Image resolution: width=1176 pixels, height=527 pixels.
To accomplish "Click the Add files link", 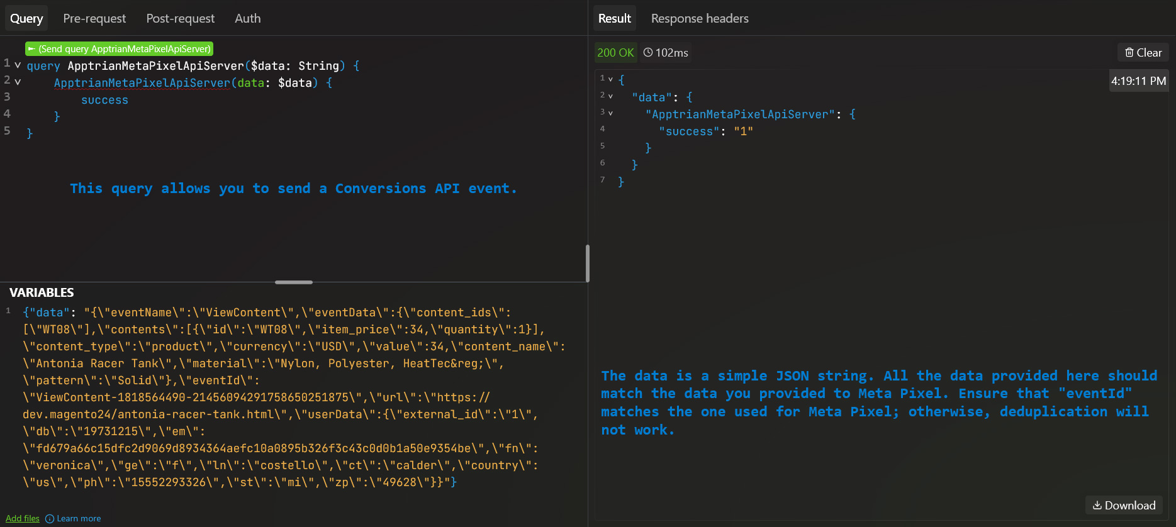I will pyautogui.click(x=23, y=518).
